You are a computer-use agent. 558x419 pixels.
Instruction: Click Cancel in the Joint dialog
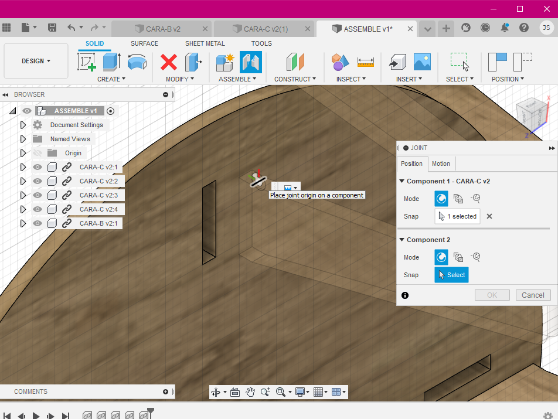[x=533, y=295]
